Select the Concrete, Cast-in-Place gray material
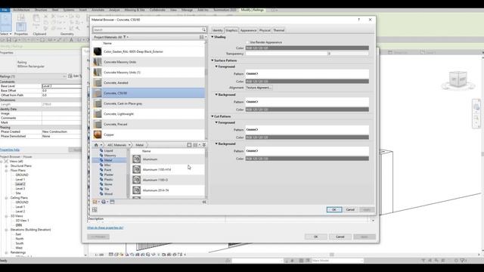Image resolution: width=484 pixels, height=272 pixels. (148, 104)
